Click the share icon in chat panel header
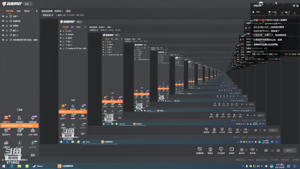 click(294, 13)
